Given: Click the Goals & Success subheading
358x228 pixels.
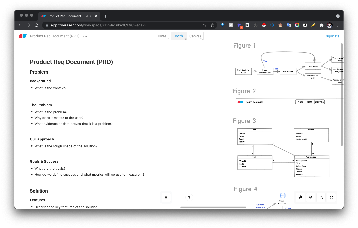Looking at the screenshot, I should 44,161.
